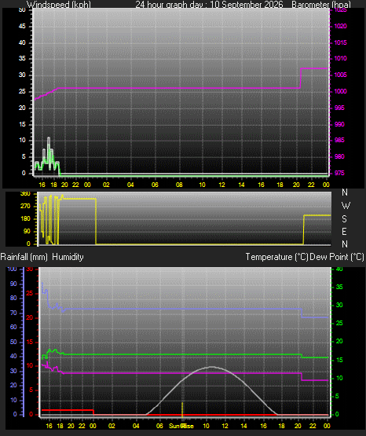Click red rainfall axis value 25

30,293
